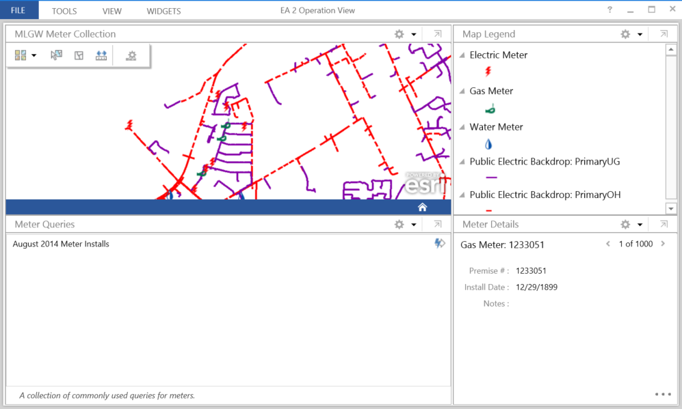This screenshot has height=409, width=682.
Task: Click the legend scrollbar up arrow
Action: 670,49
